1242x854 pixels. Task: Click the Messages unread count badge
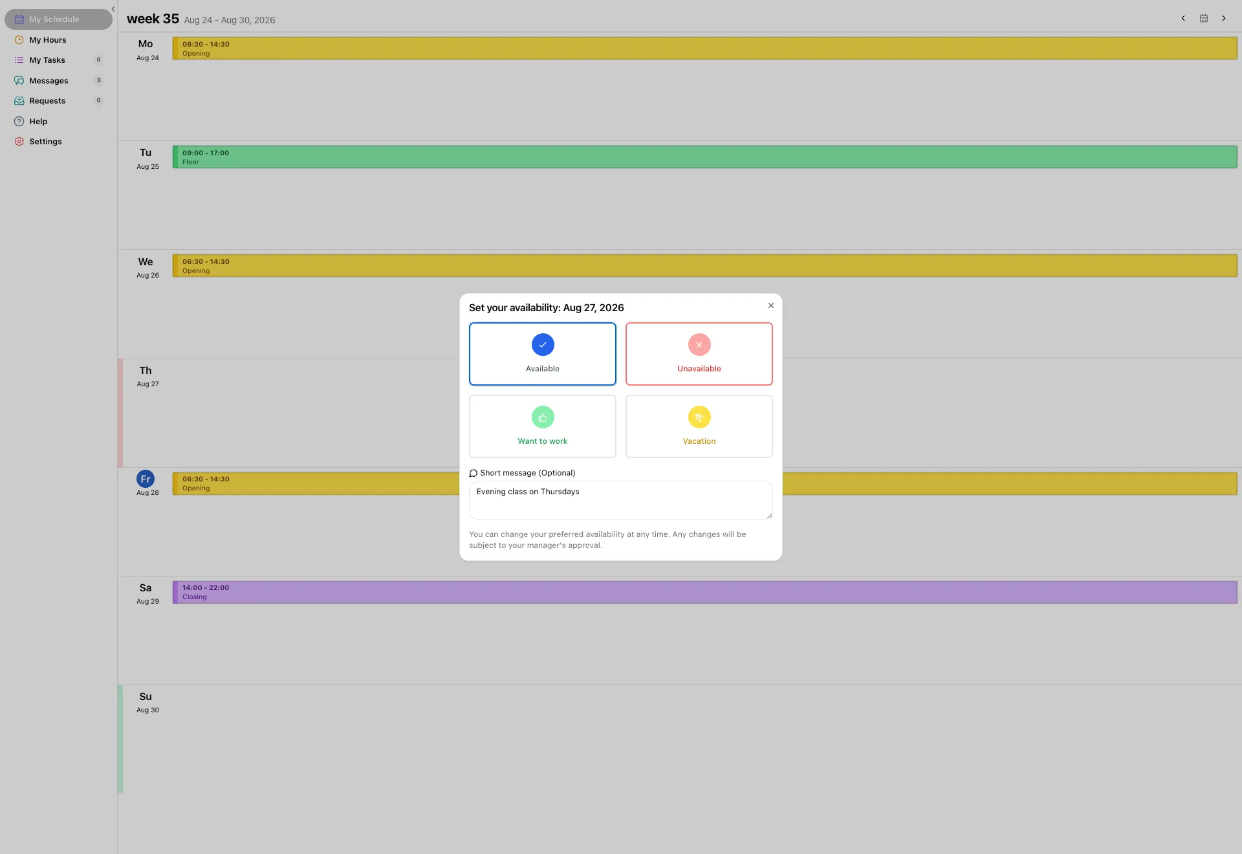[98, 81]
